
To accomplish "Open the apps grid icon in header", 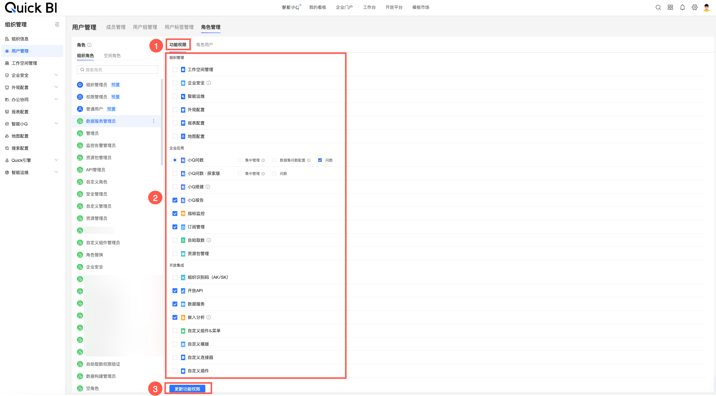I will pyautogui.click(x=670, y=8).
